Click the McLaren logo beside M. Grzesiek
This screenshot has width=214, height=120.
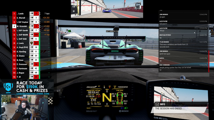[32, 26]
